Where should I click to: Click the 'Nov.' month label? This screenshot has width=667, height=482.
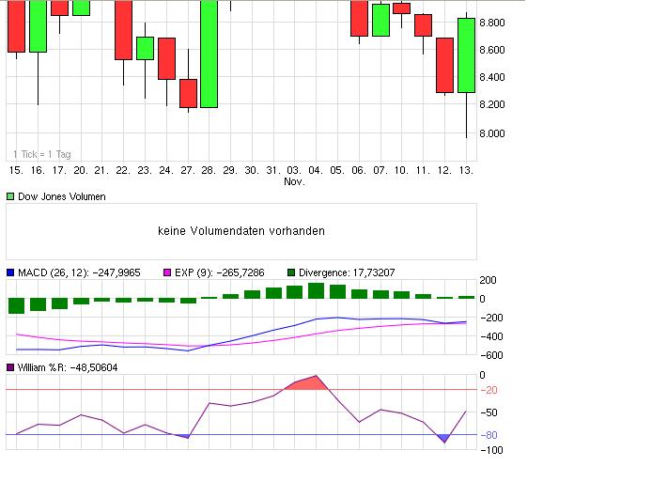click(x=294, y=181)
